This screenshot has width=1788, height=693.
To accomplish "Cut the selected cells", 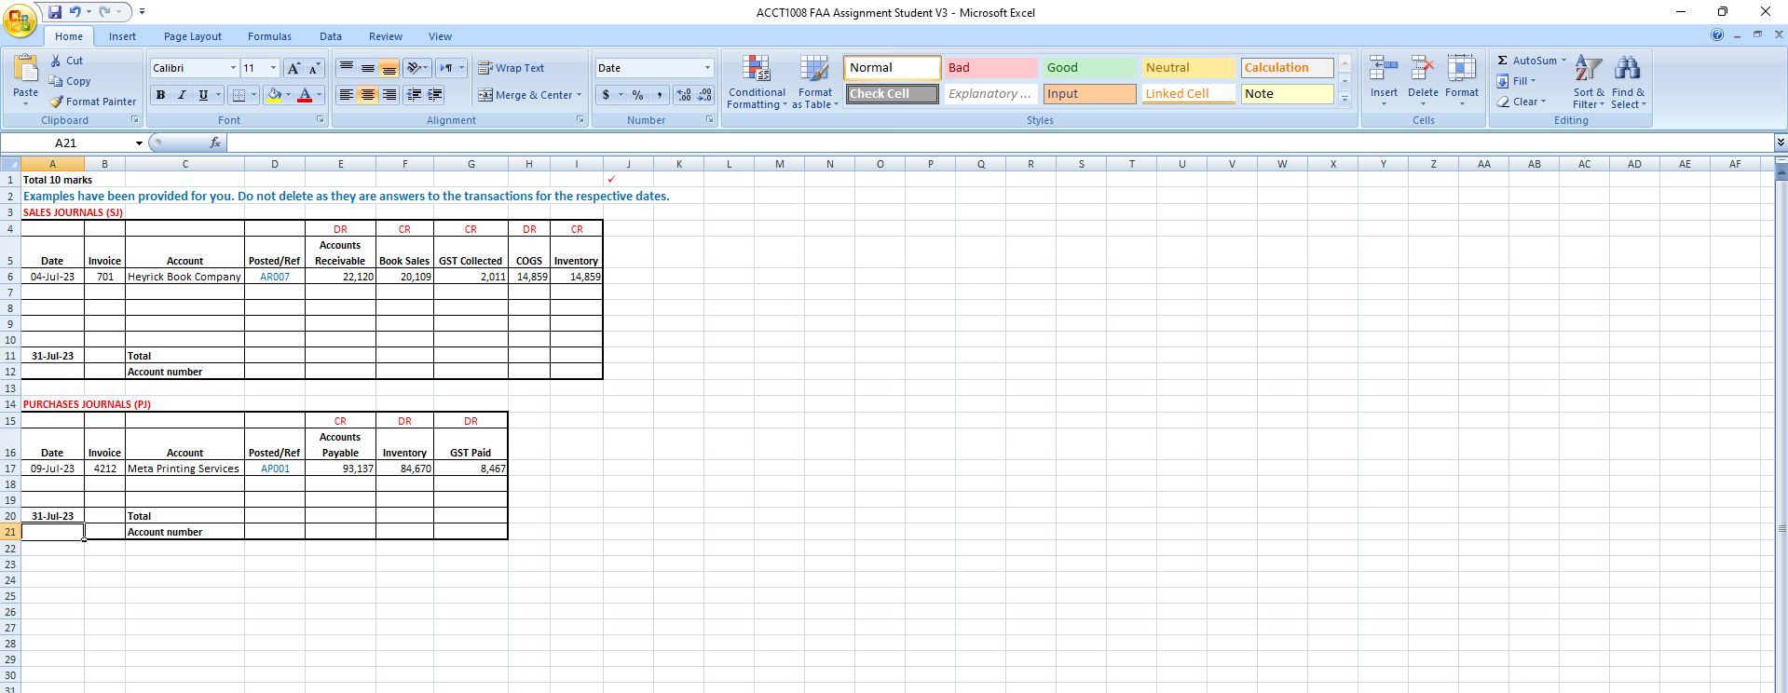I will (67, 61).
